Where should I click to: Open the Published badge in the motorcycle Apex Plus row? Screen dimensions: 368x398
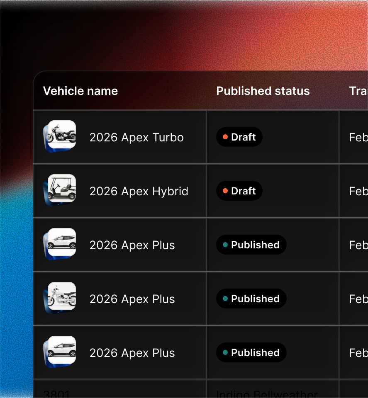coord(251,299)
